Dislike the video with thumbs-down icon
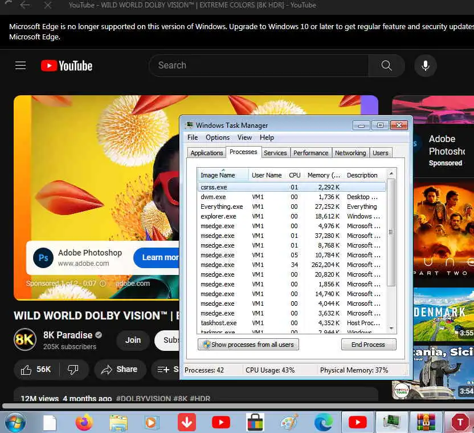The image size is (474, 433). coord(73,370)
